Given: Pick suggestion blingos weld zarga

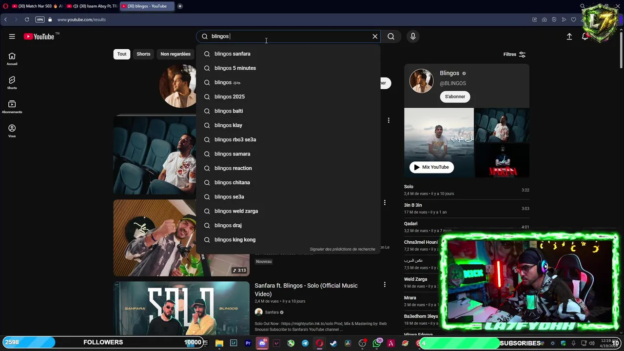Looking at the screenshot, I should pos(288,211).
